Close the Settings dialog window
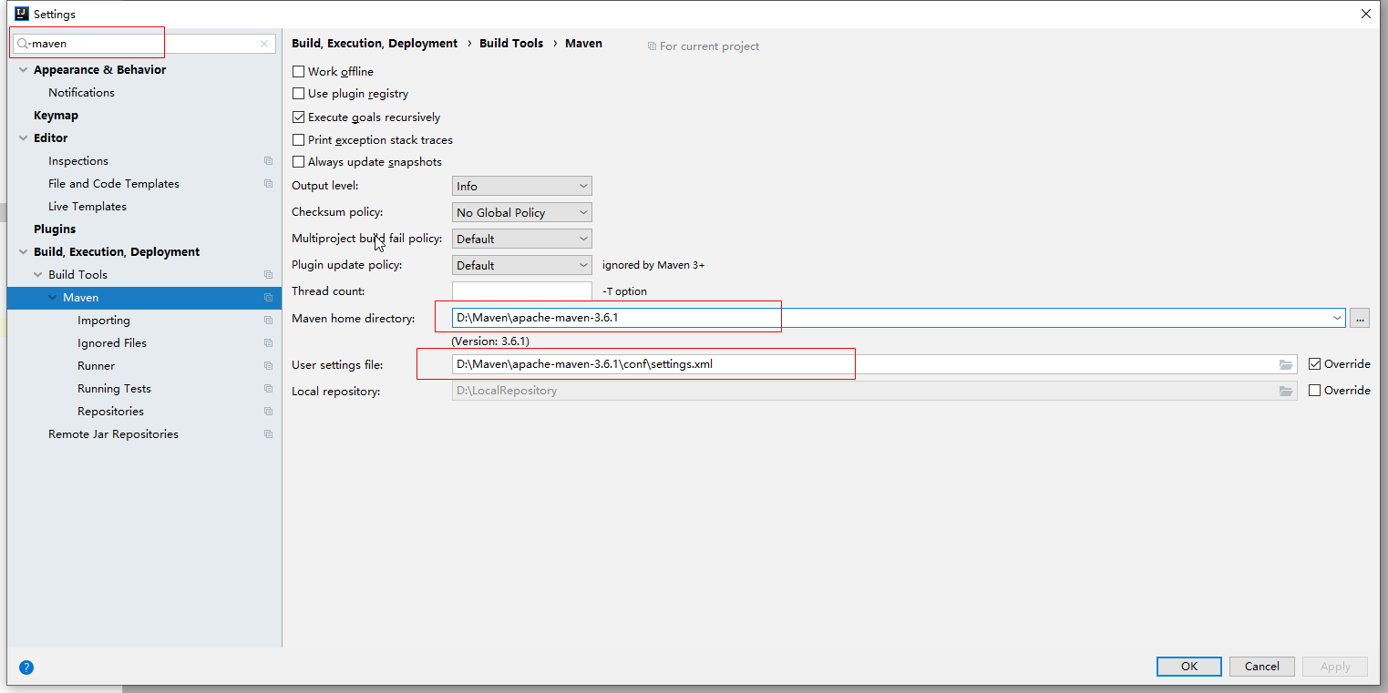Viewport: 1388px width, 693px height. [x=1366, y=14]
